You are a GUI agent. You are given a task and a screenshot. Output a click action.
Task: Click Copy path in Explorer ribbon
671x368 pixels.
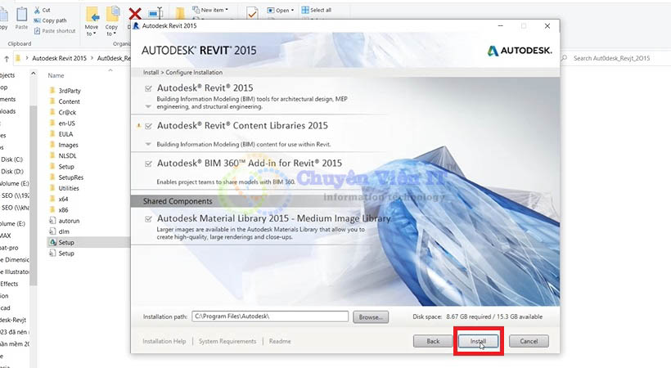[x=50, y=20]
